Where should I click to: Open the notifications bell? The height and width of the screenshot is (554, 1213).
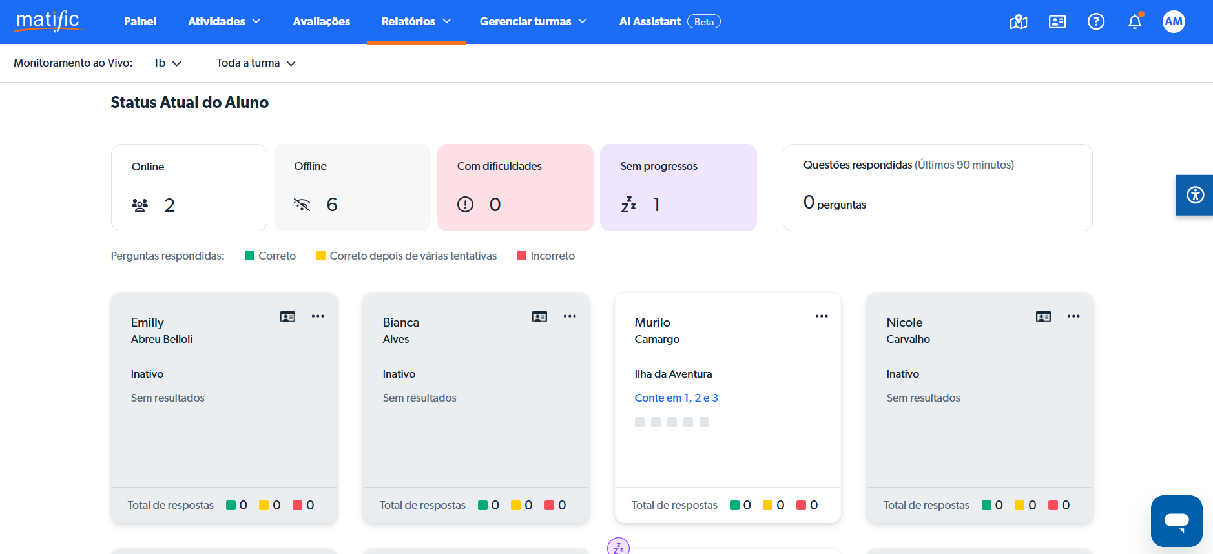[1134, 22]
